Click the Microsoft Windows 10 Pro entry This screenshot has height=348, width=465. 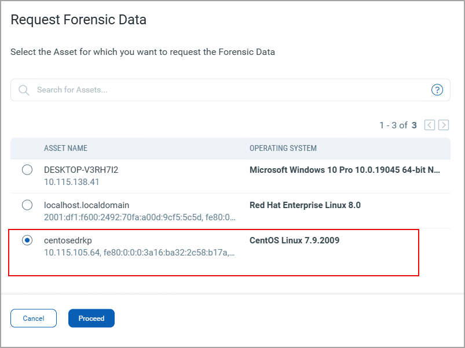345,170
